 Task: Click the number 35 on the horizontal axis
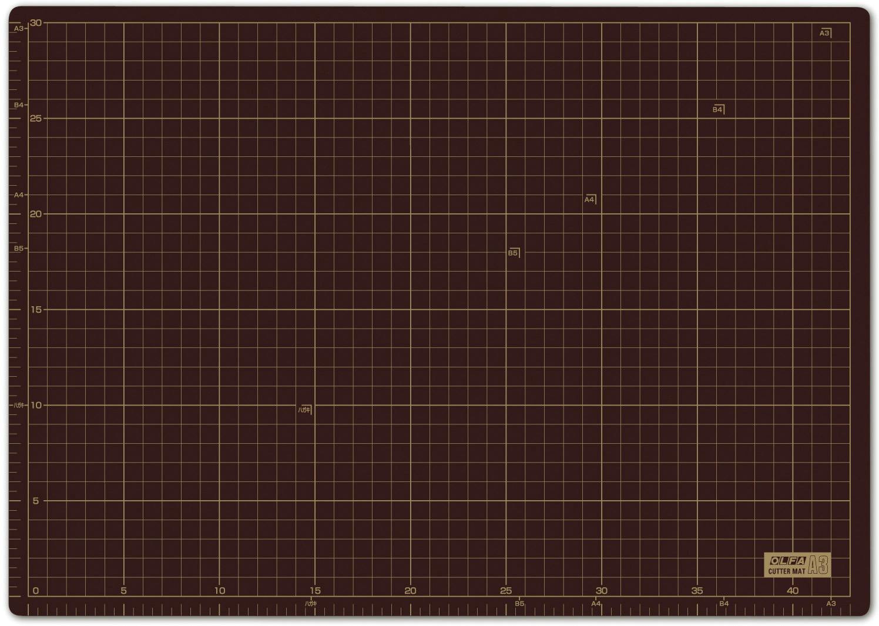pos(697,591)
